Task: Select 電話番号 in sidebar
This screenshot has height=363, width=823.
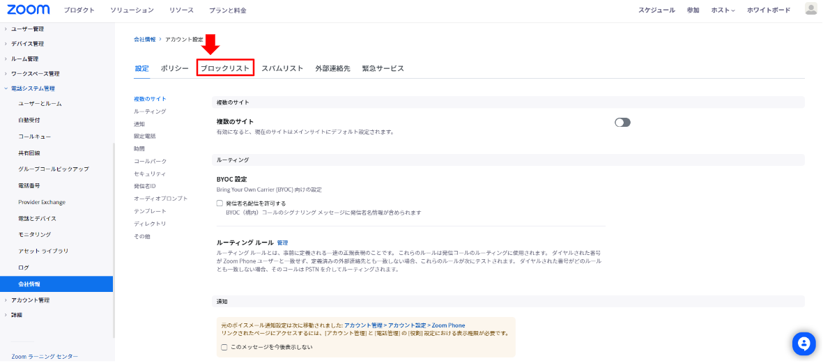Action: (x=29, y=186)
